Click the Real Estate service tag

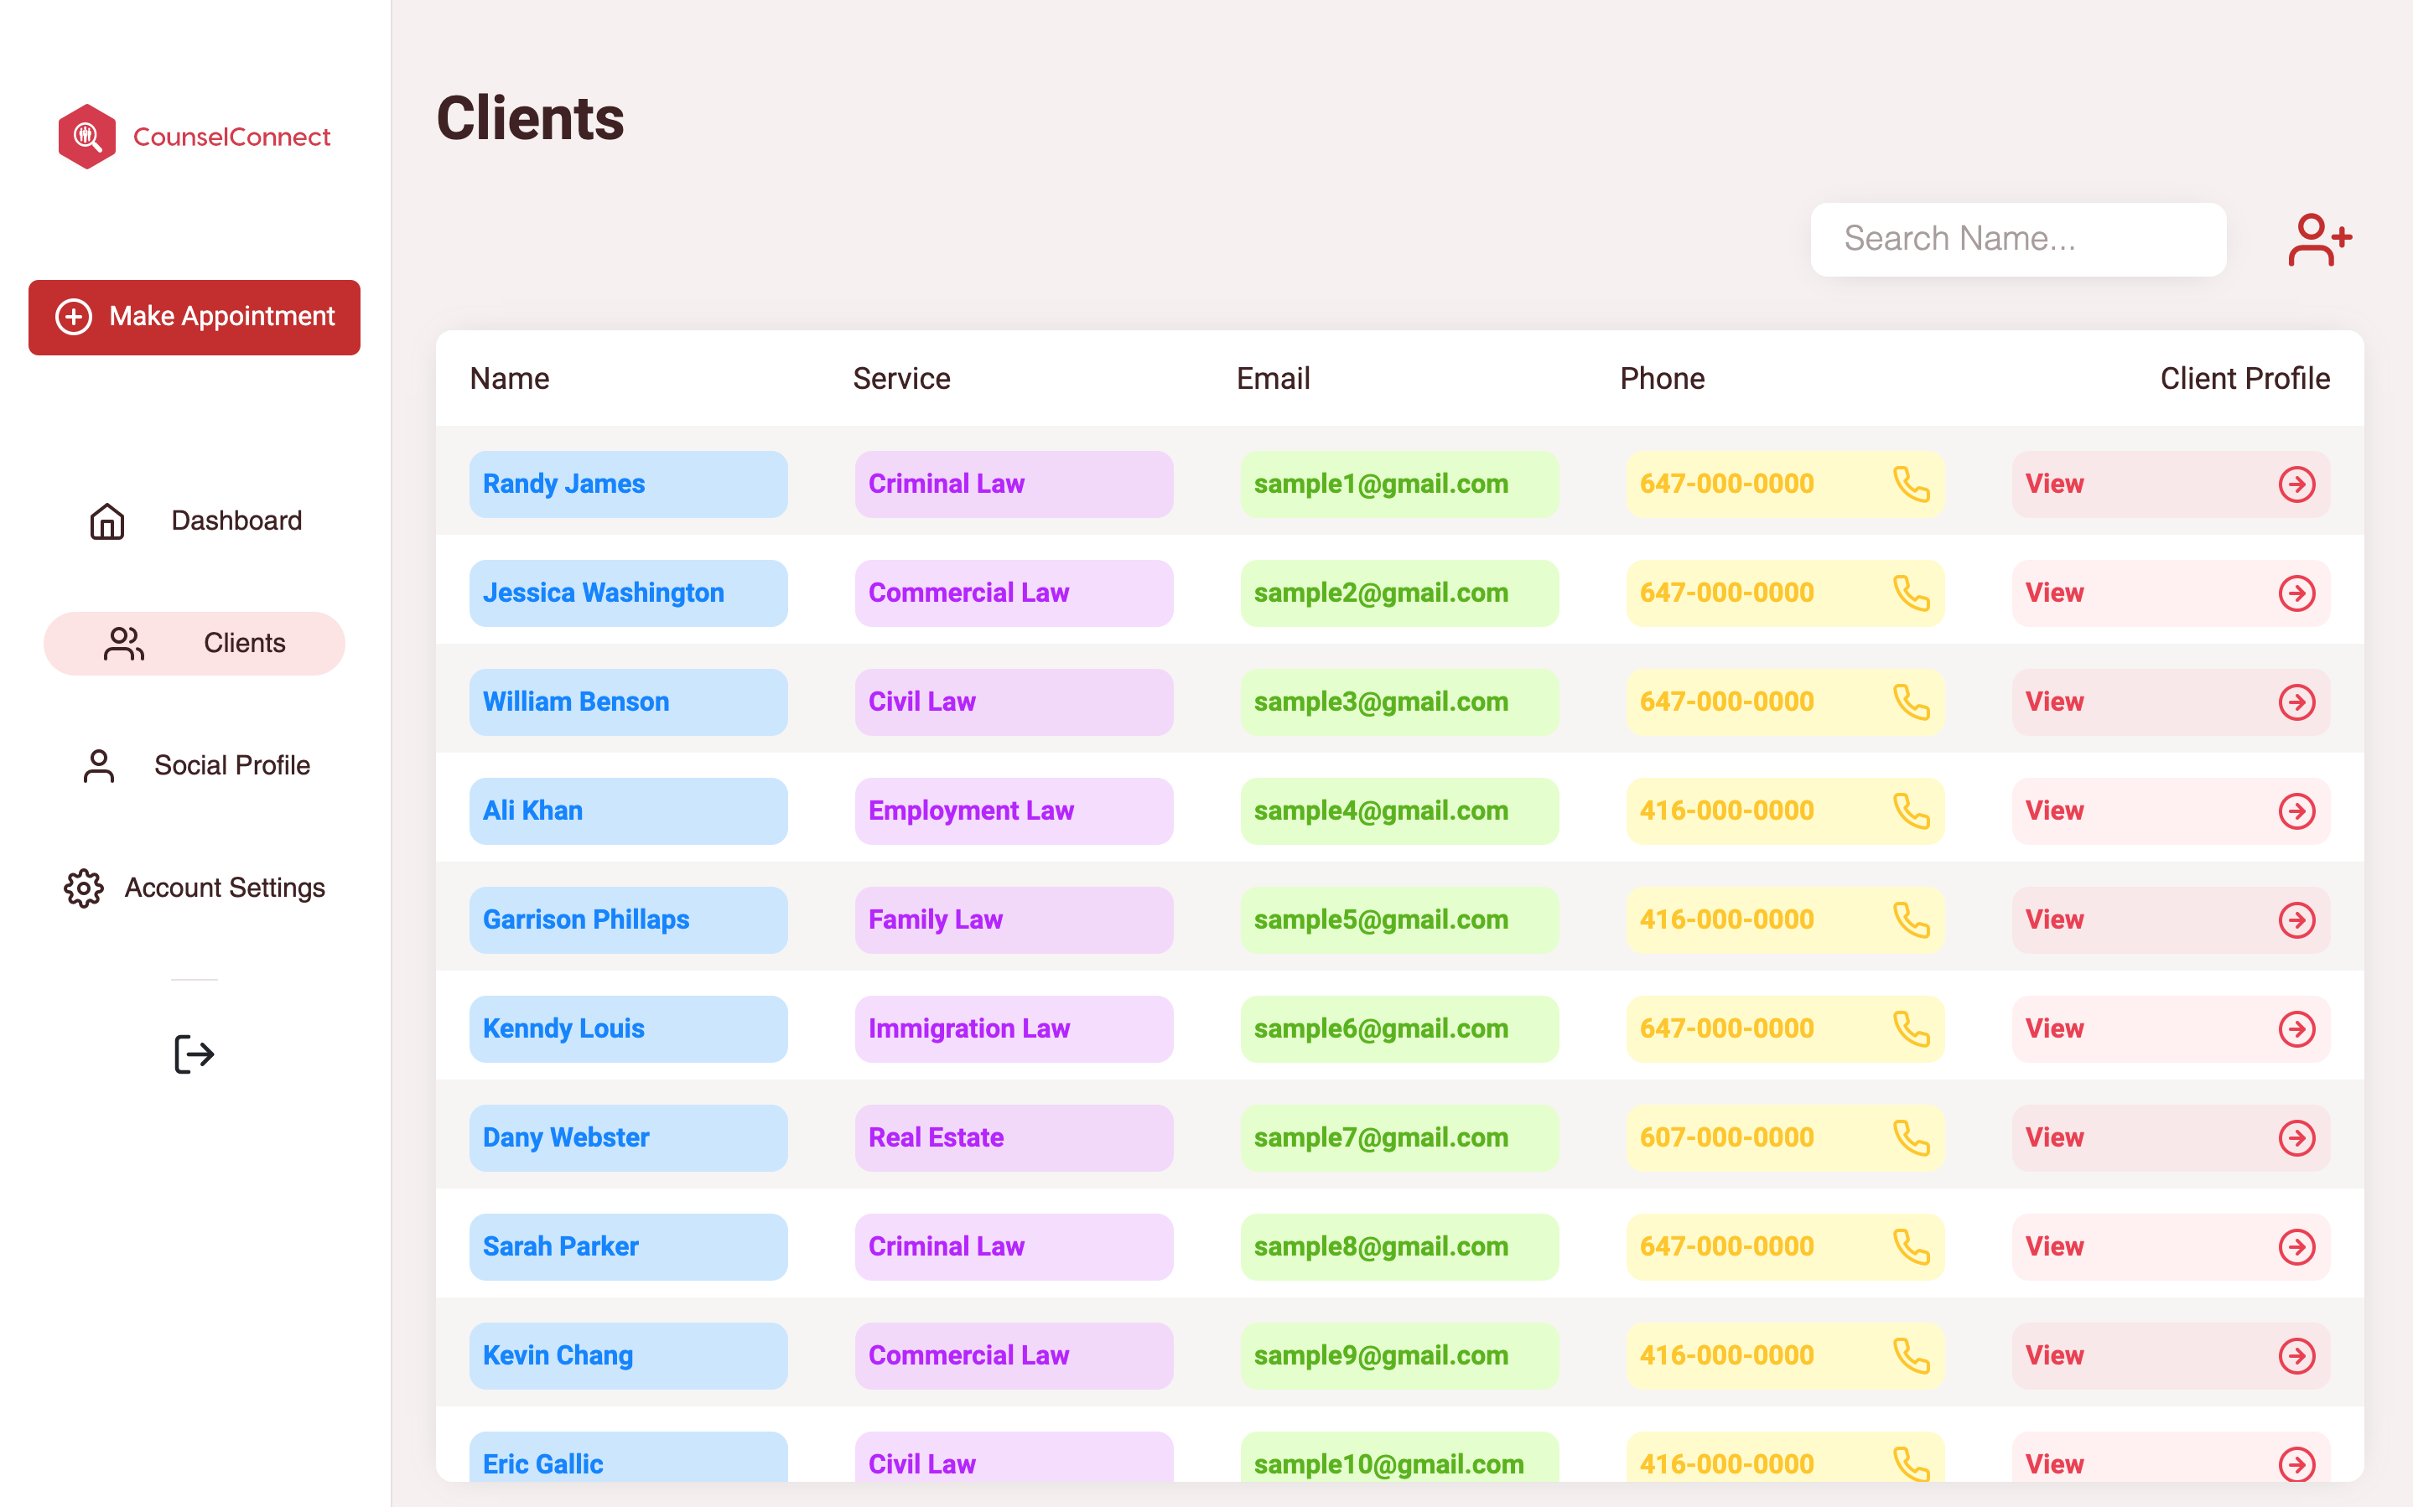(1014, 1138)
